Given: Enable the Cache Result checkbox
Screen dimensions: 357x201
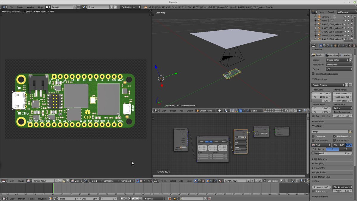Looking at the screenshot, I should (335, 141).
